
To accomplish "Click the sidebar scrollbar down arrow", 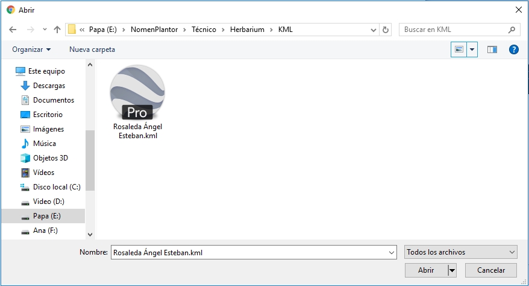I will (x=90, y=234).
